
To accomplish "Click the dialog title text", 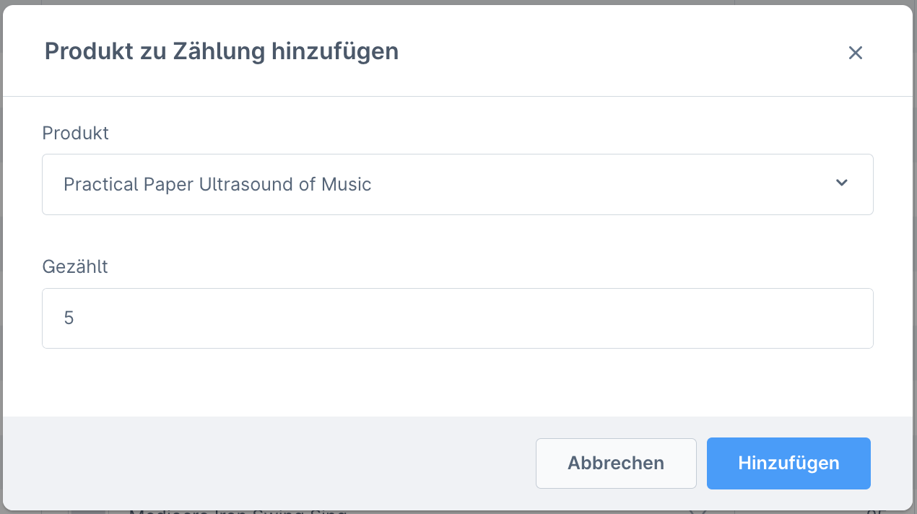I will pyautogui.click(x=221, y=51).
